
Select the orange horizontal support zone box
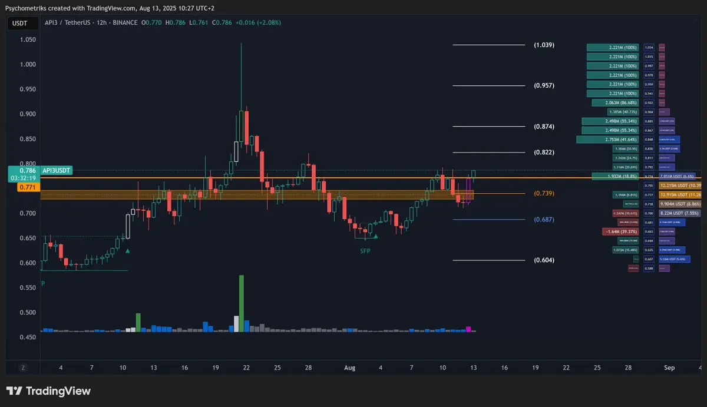pos(257,194)
